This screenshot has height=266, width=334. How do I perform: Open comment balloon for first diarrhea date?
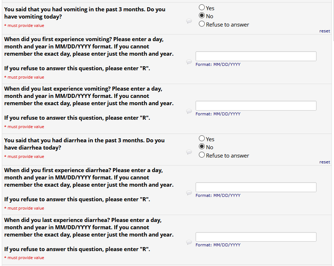coord(189,193)
